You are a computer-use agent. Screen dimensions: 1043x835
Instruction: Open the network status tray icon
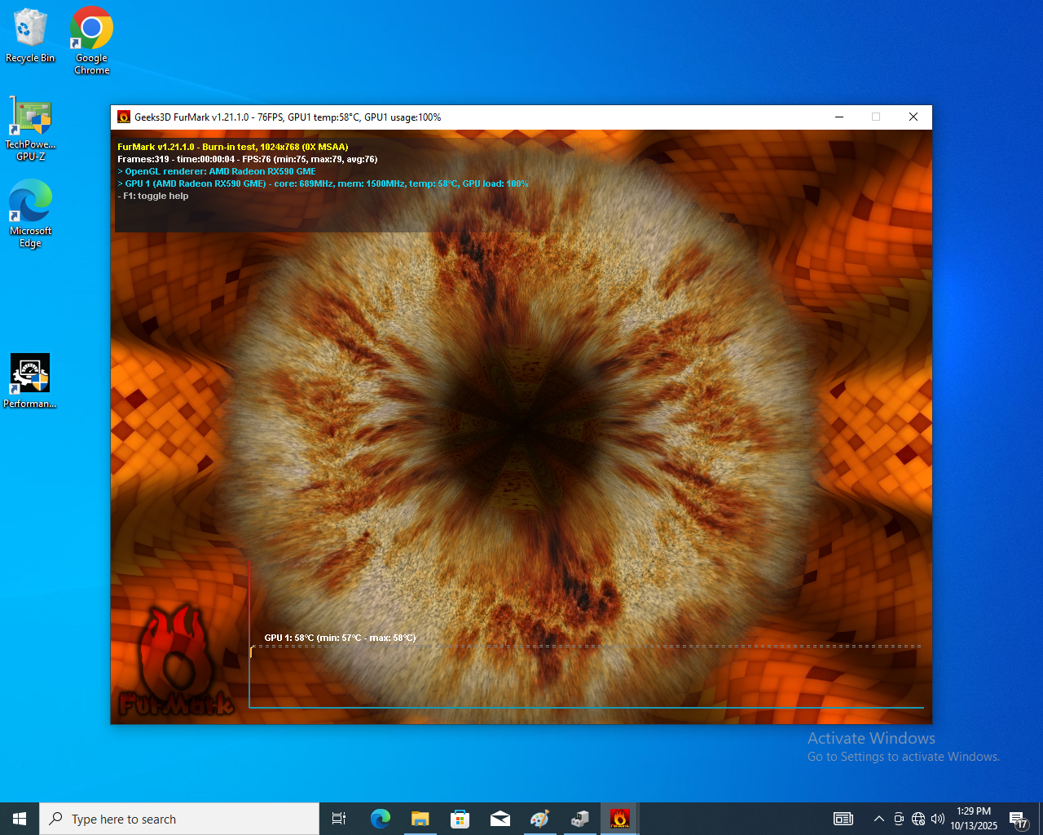tap(918, 819)
